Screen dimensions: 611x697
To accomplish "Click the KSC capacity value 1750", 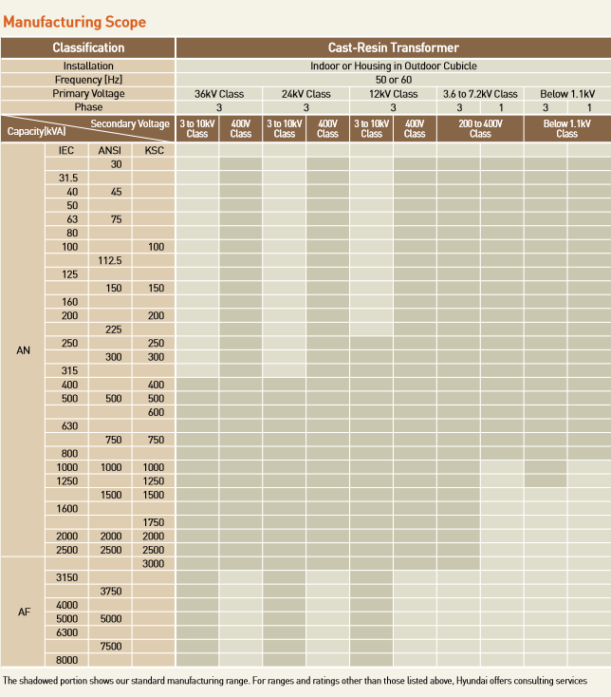I will (x=153, y=522).
